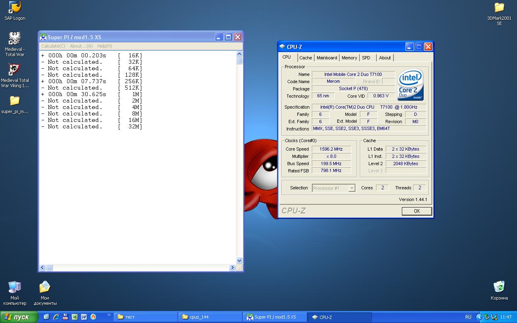Click the Bus Speed 199.5 MHz value
Image resolution: width=517 pixels, height=323 pixels.
click(331, 164)
